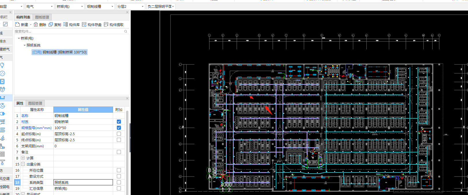468x195 pixels.
Task: Select the T-shaped support hanger icon
Action: coord(2,162)
